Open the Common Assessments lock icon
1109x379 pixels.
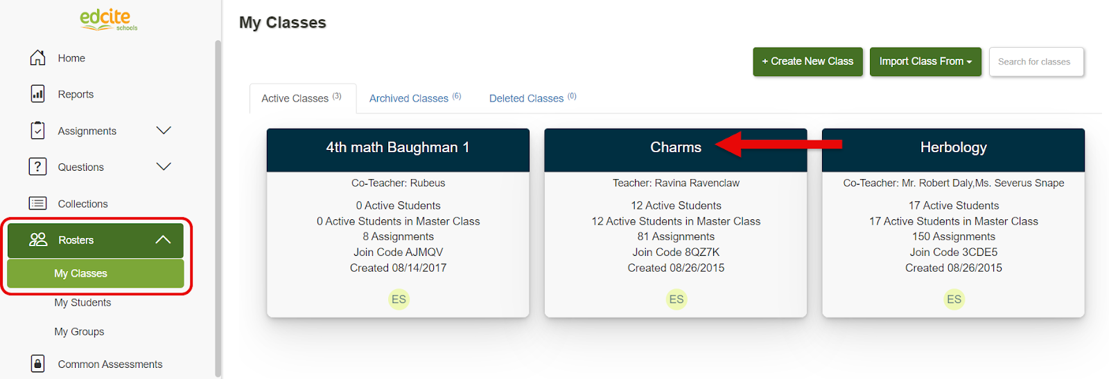coord(37,363)
